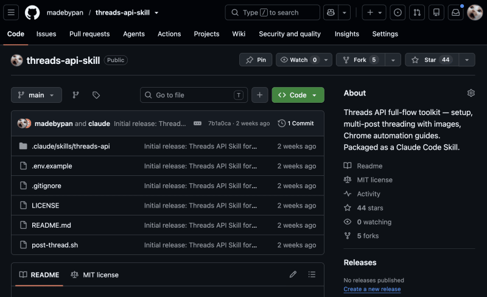487x297 pixels.
Task: View the 44 stars list
Action: pos(370,208)
